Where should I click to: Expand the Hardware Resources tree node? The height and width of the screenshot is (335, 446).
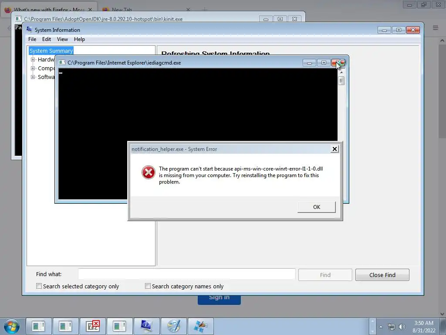pos(33,59)
